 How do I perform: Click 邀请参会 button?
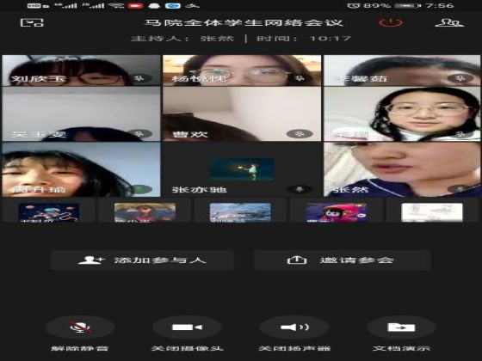click(x=342, y=260)
